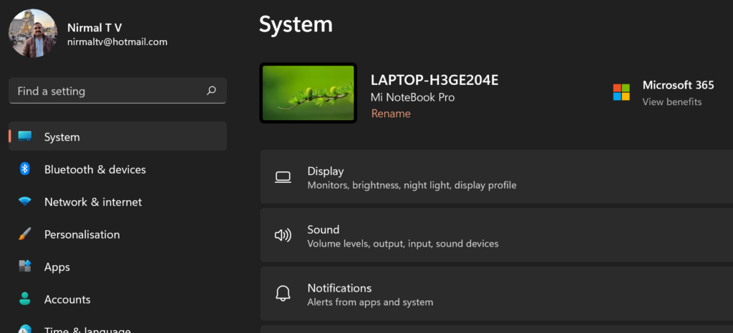Viewport: 733px width, 333px height.
Task: Open the user profile picture
Action: tap(33, 33)
